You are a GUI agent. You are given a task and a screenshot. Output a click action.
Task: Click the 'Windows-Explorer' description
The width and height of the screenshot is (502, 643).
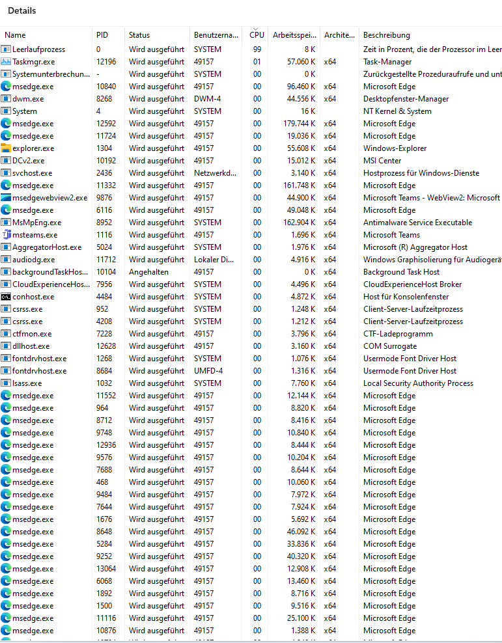click(x=395, y=148)
